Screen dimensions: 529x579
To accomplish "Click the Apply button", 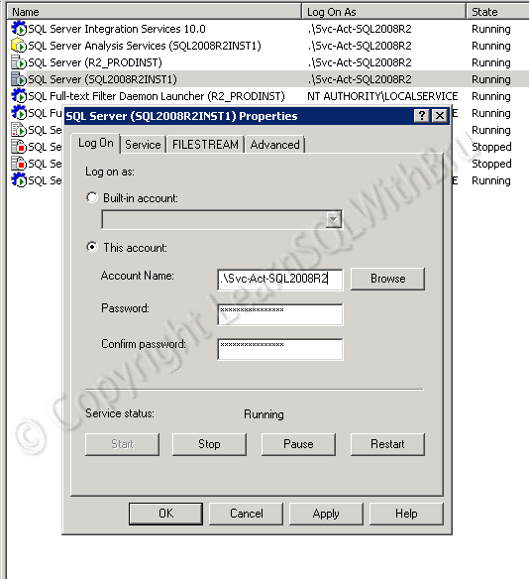I will tap(326, 514).
